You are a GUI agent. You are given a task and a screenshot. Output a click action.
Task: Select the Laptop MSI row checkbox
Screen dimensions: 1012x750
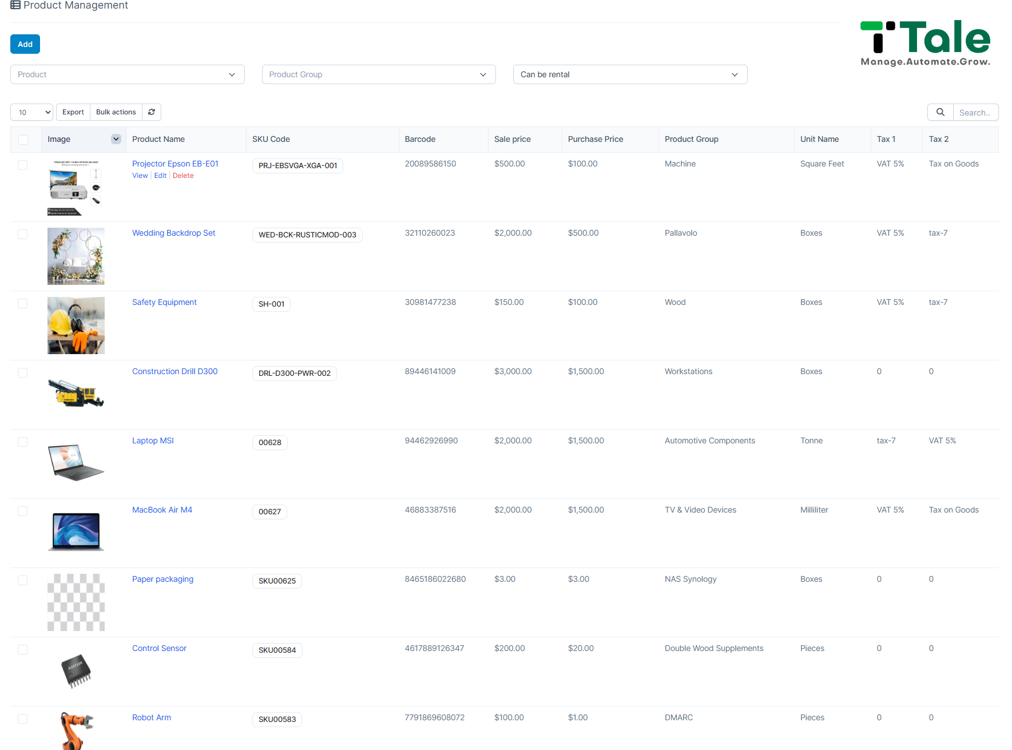pyautogui.click(x=23, y=442)
